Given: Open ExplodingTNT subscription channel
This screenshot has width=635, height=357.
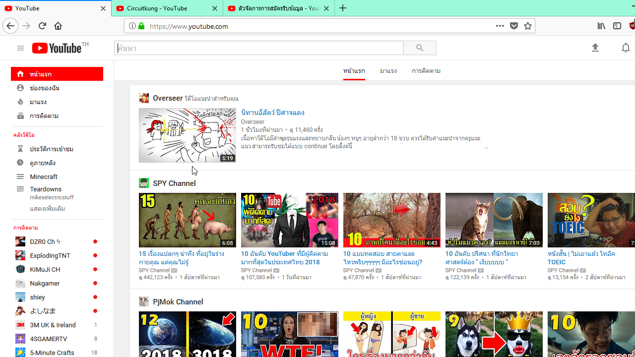Looking at the screenshot, I should point(50,256).
